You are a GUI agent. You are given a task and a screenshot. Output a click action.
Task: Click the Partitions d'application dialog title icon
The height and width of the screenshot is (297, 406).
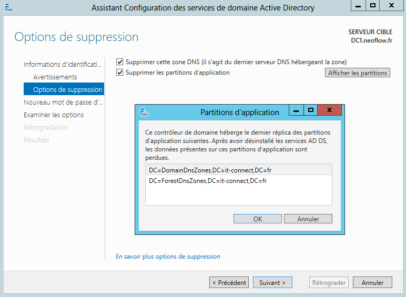click(x=144, y=111)
